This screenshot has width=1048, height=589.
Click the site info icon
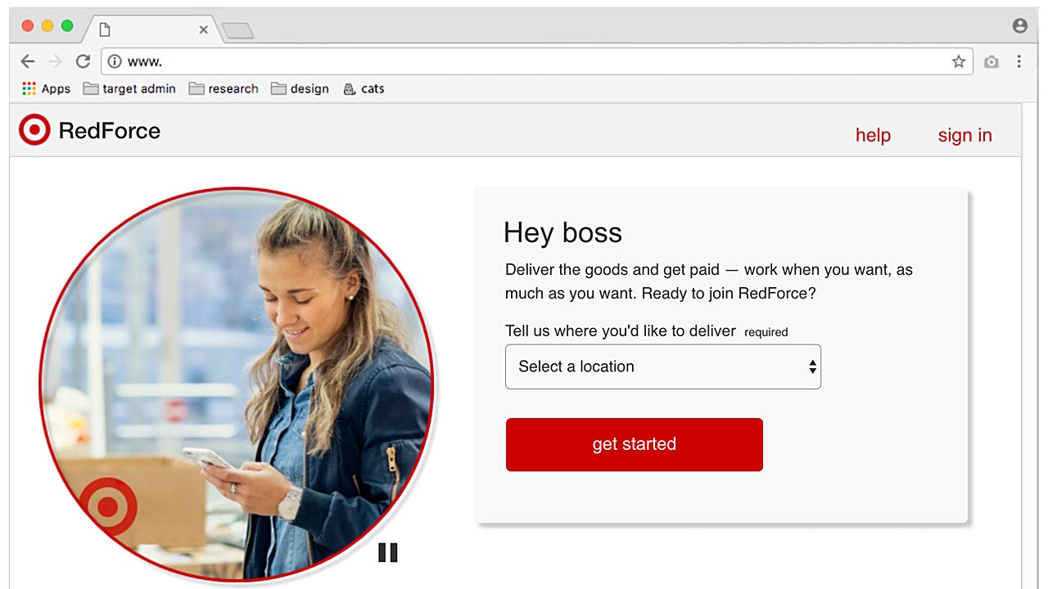[x=115, y=61]
